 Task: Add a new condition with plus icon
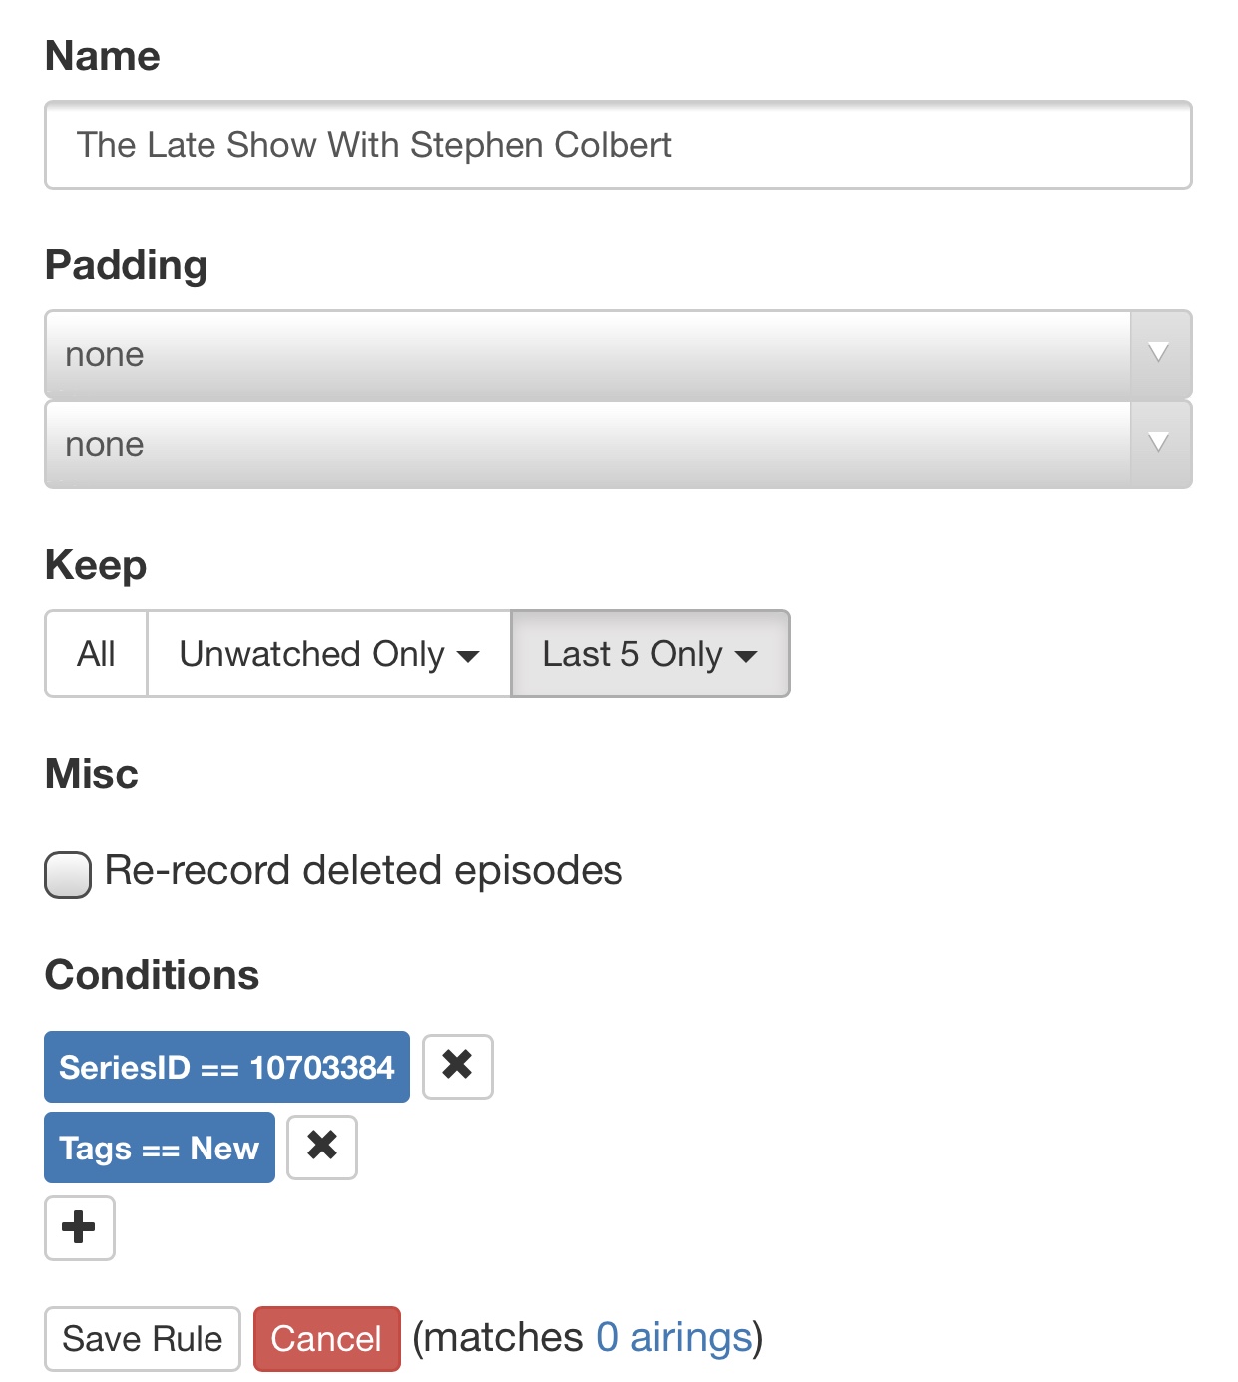(79, 1227)
